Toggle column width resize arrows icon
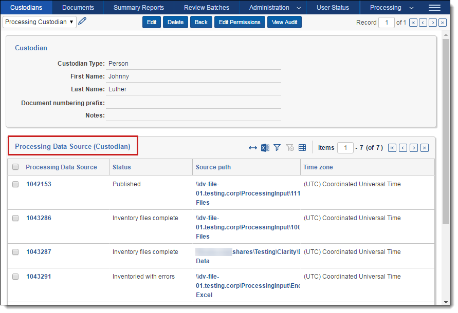 252,148
